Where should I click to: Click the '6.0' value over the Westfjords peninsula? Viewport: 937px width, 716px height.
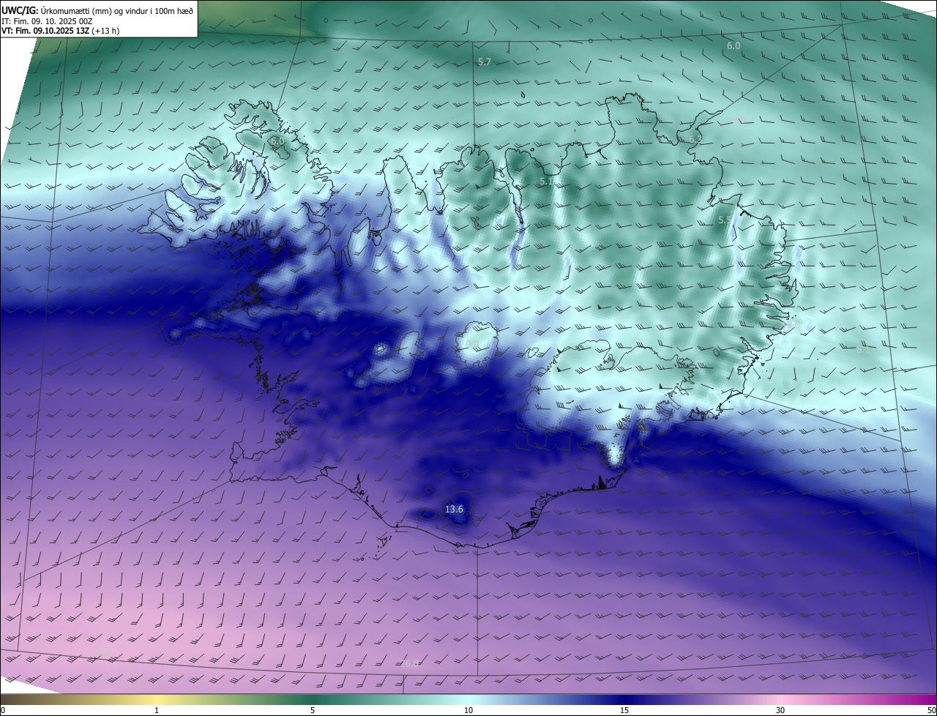pyautogui.click(x=277, y=141)
